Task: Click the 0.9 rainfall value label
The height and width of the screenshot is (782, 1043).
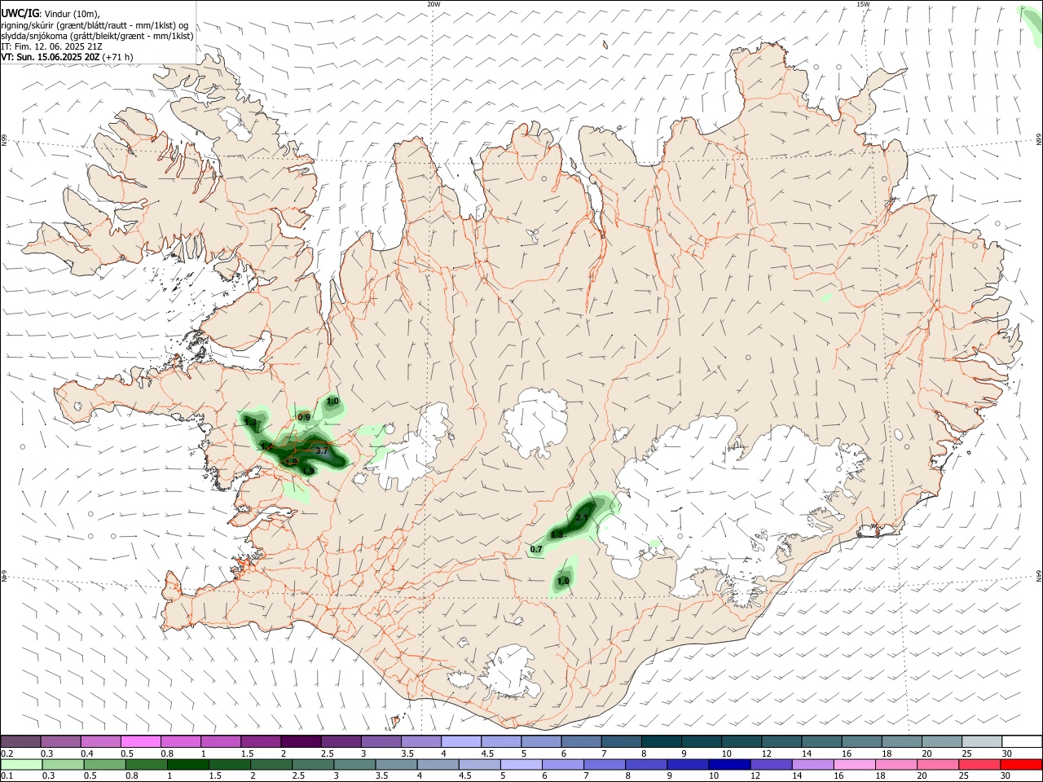Action: (x=304, y=417)
